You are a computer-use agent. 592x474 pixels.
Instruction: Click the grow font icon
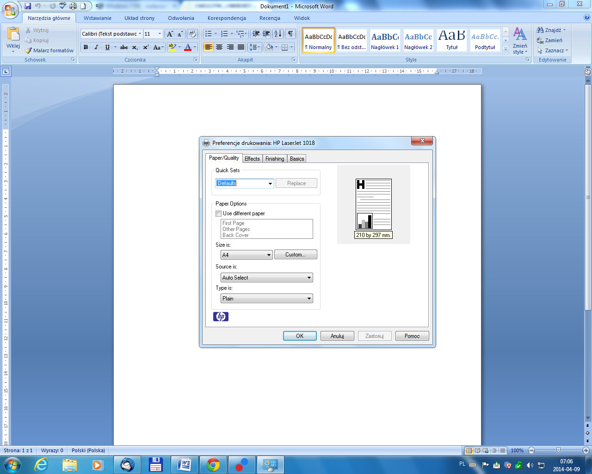point(170,34)
